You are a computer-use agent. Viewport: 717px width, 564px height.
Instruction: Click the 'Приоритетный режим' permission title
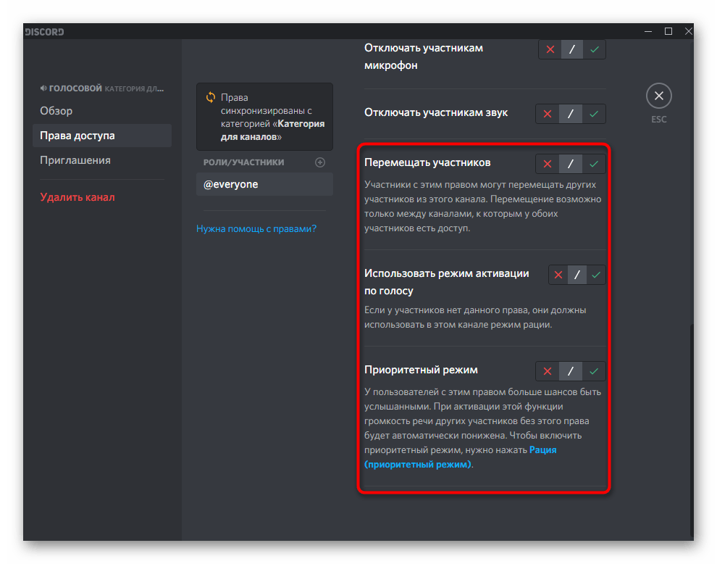point(421,370)
